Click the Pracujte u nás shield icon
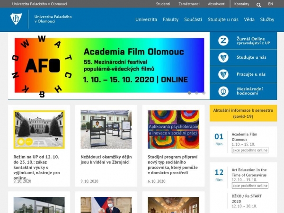 [223, 74]
